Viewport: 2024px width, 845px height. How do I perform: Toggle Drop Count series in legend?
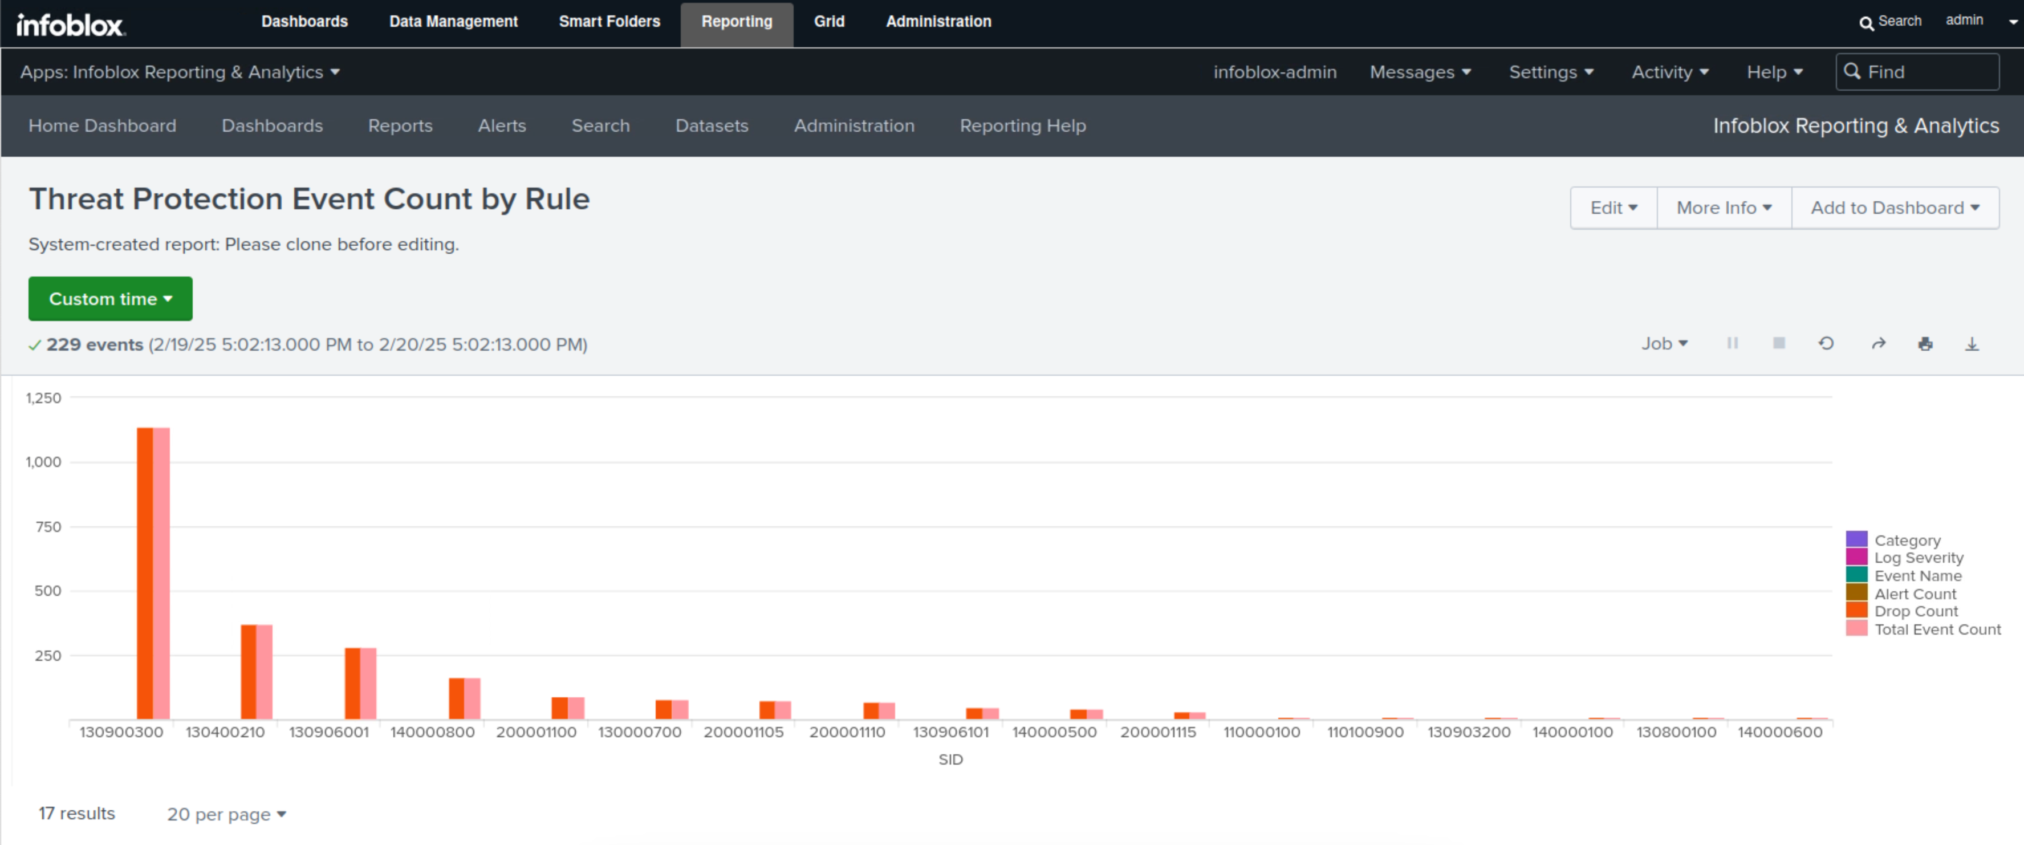pos(1915,611)
